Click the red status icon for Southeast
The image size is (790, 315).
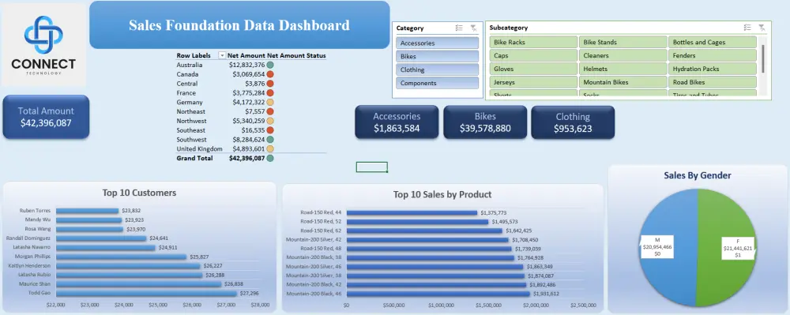pyautogui.click(x=270, y=130)
